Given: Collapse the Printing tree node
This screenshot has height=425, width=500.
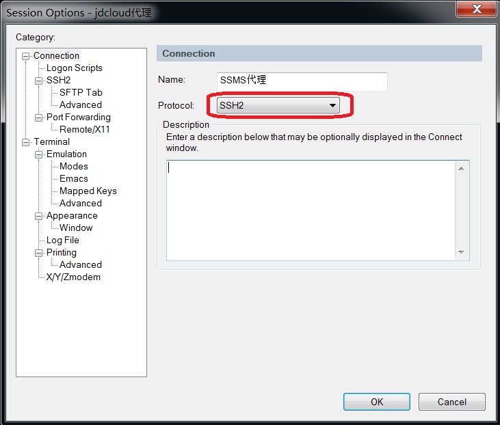Looking at the screenshot, I should point(38,253).
